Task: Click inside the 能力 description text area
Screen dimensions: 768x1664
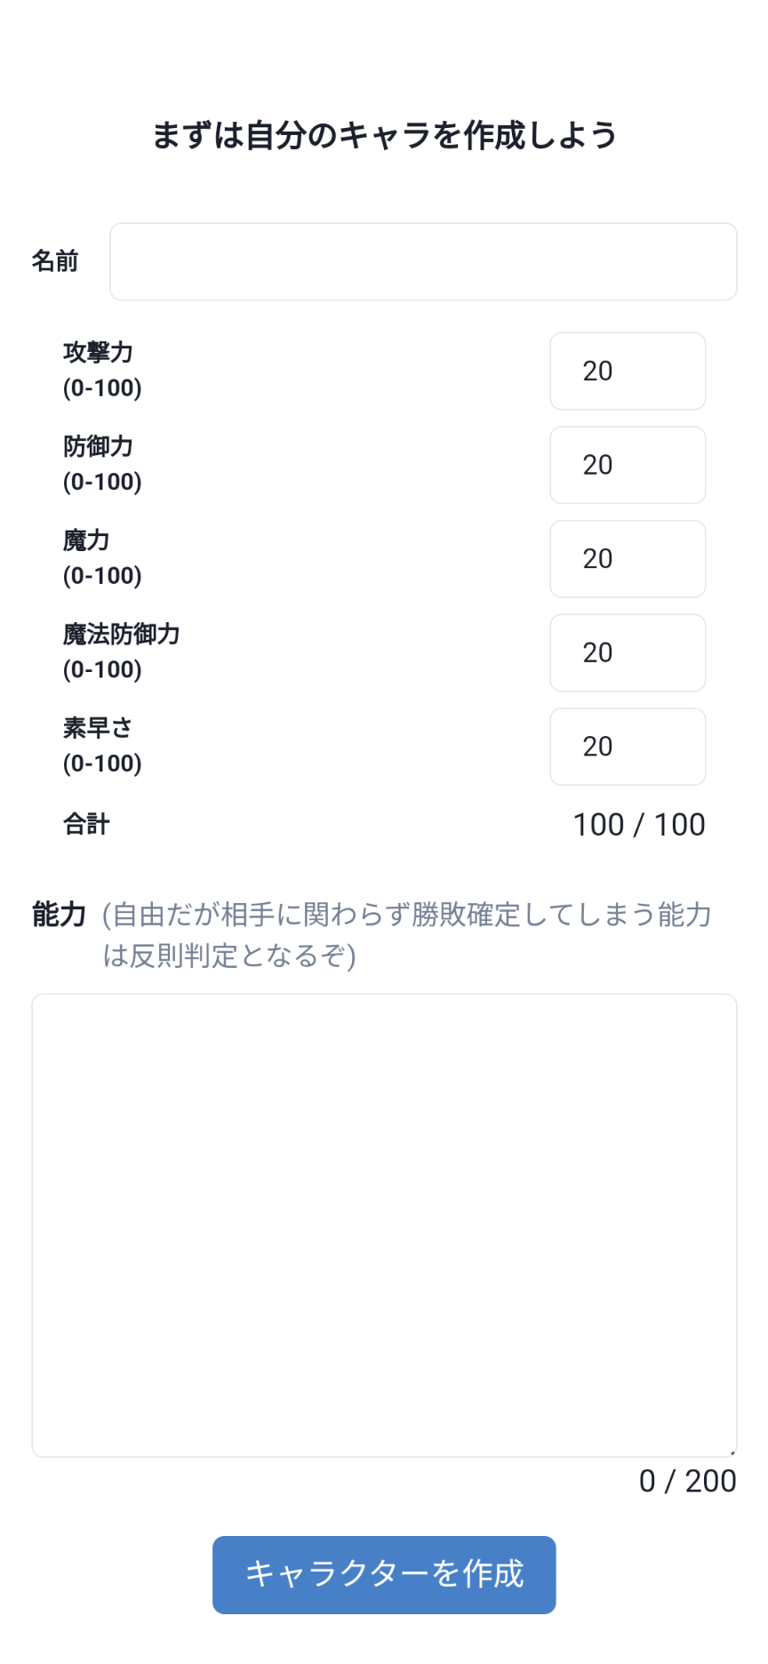Action: [x=384, y=1225]
